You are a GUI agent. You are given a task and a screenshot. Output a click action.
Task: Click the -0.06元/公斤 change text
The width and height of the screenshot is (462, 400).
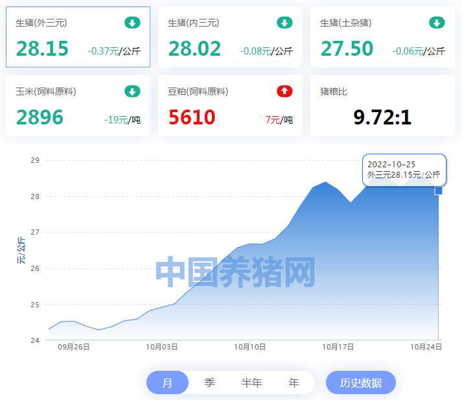tap(419, 51)
